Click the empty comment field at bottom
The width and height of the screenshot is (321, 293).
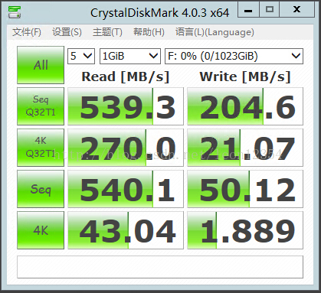tap(160, 267)
